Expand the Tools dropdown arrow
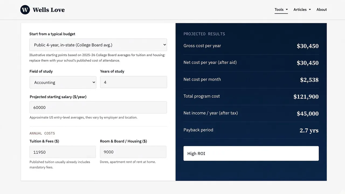Viewport: 345px width, 194px height. click(287, 9)
